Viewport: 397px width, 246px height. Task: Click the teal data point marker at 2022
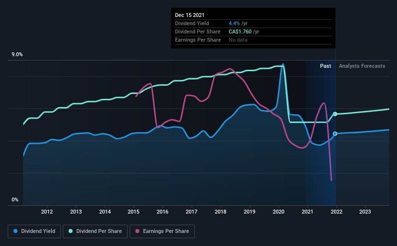(335, 114)
